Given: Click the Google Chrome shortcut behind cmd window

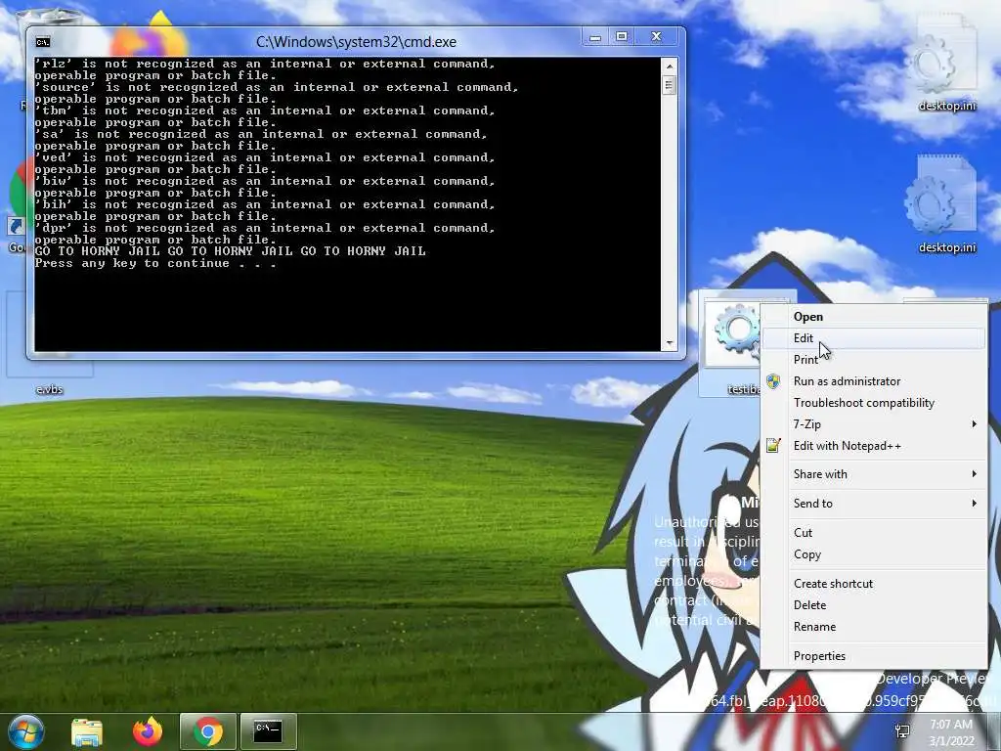Looking at the screenshot, I should pos(18,204).
